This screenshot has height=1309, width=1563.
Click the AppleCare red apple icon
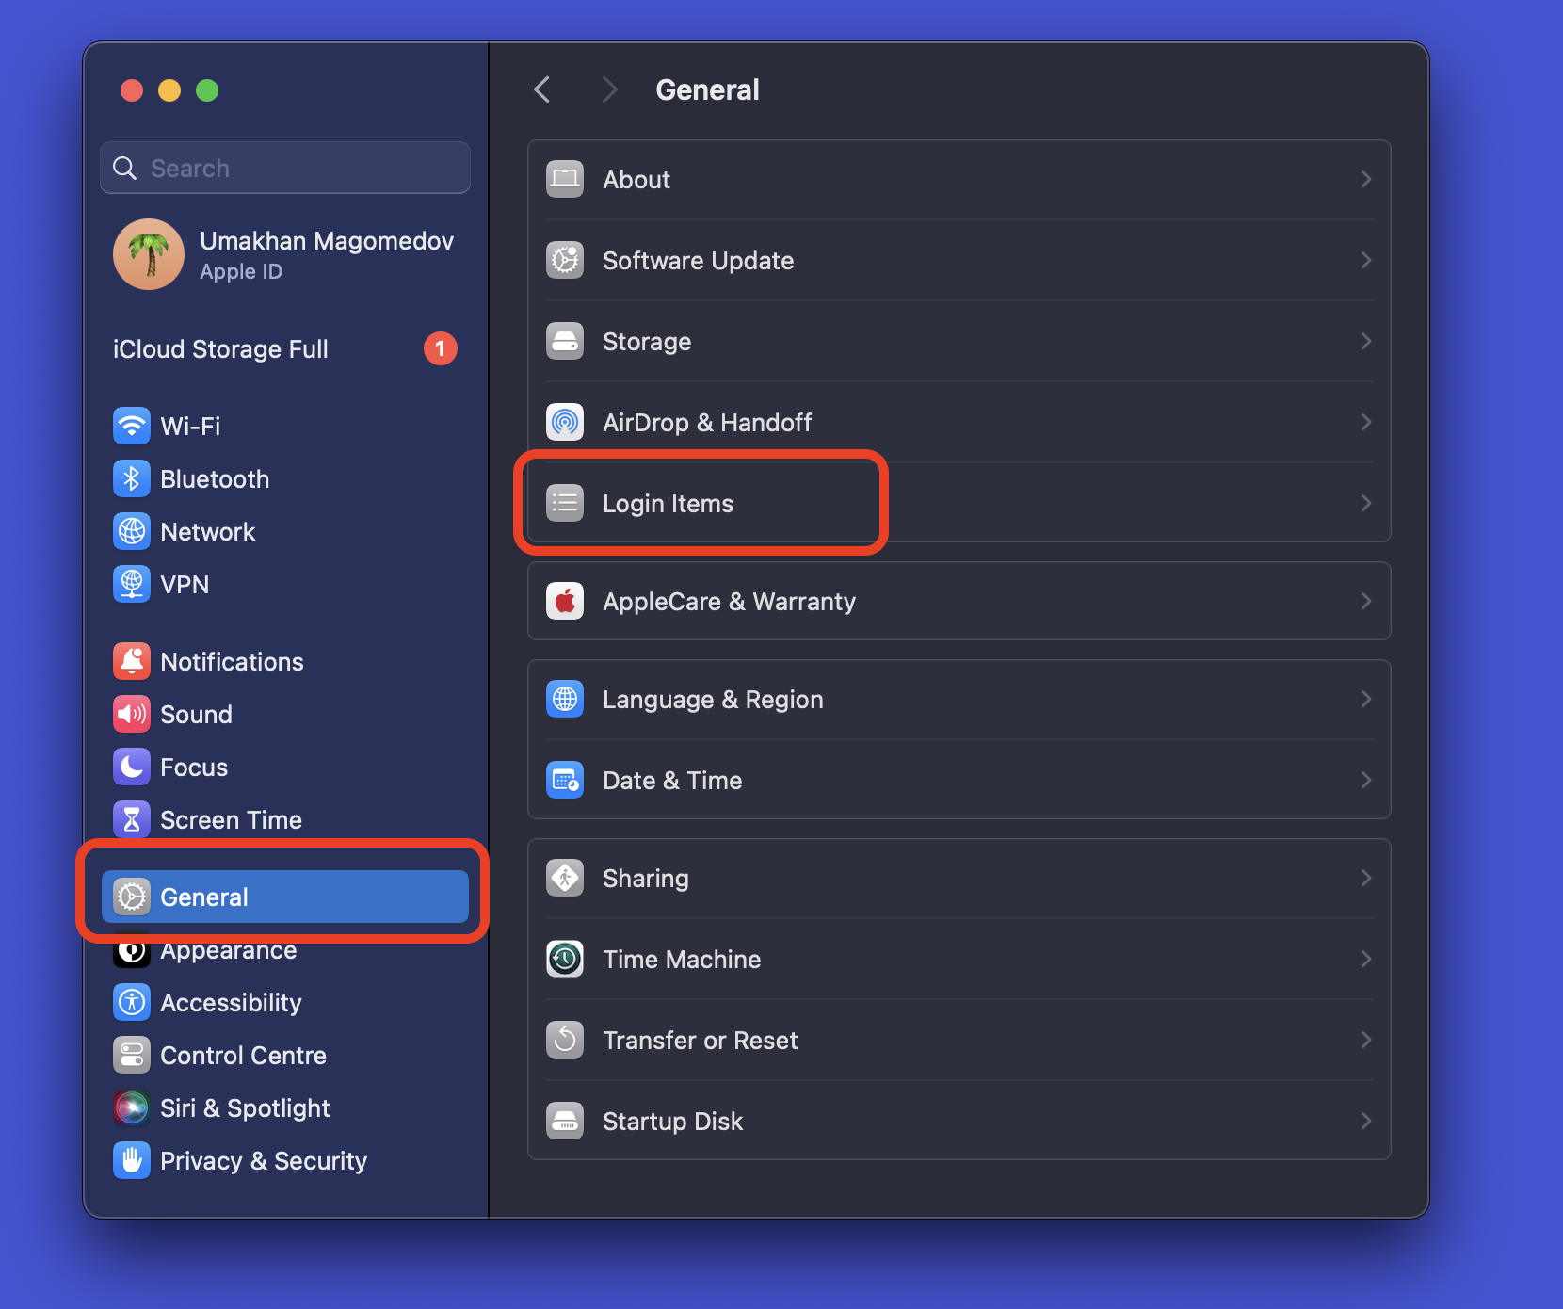tap(565, 601)
